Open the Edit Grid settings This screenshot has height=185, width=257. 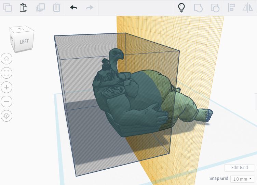click(x=240, y=168)
